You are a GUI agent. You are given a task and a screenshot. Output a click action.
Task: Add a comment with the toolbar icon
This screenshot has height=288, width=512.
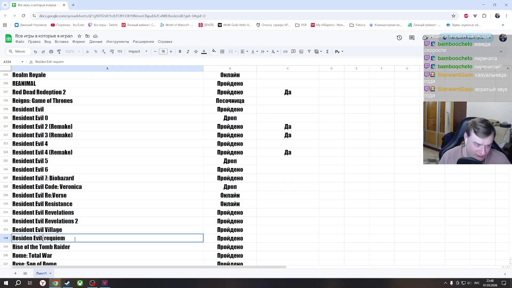293,52
